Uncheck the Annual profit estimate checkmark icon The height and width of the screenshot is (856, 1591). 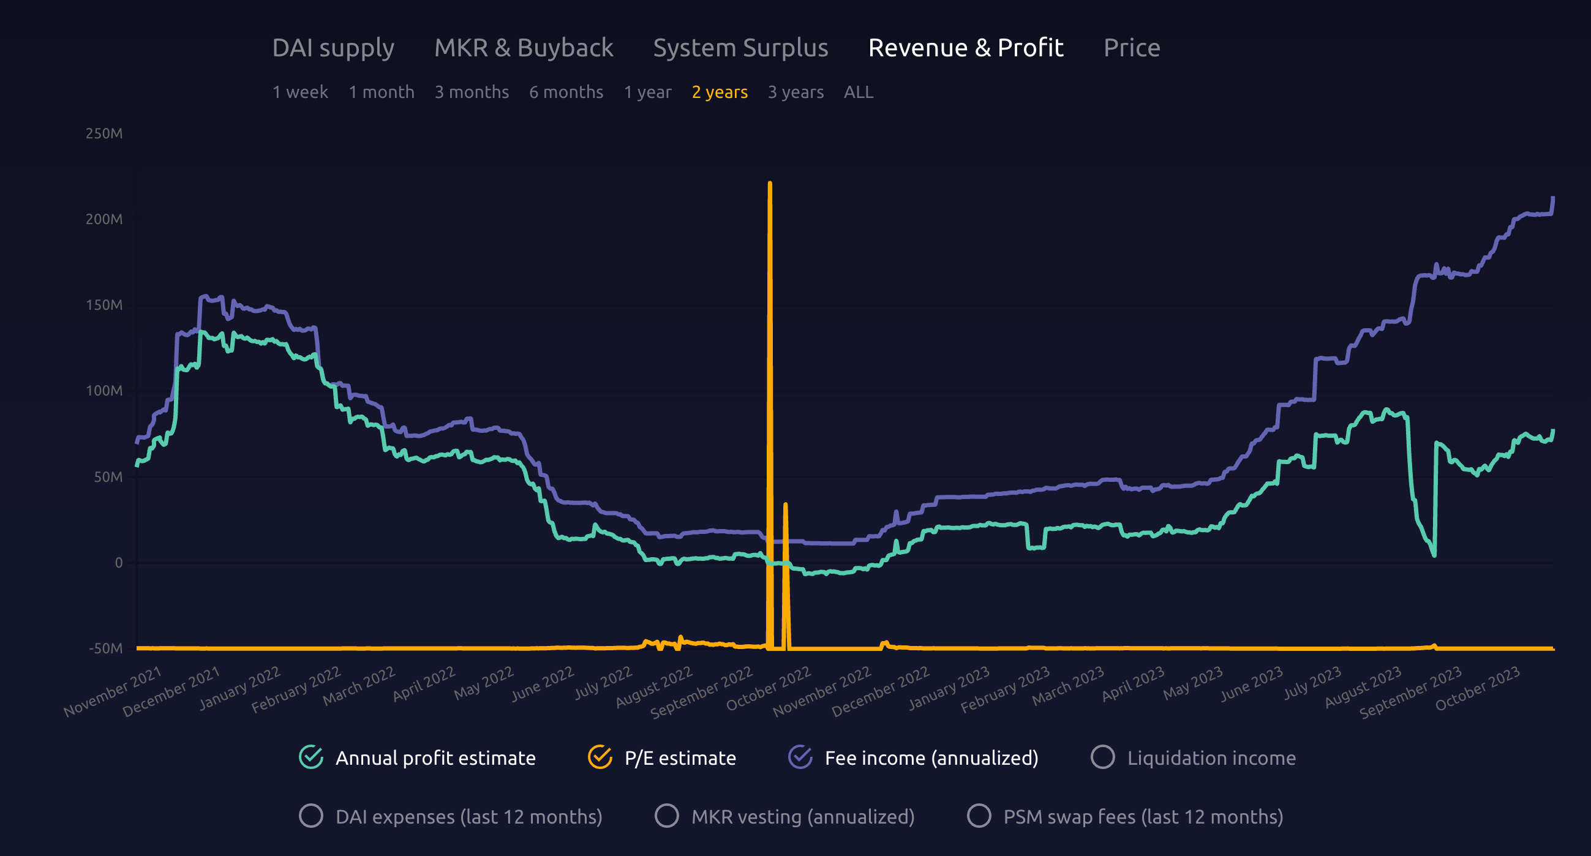point(311,757)
